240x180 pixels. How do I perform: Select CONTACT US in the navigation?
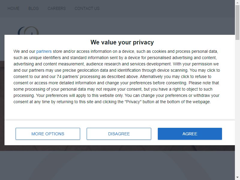[x=87, y=8]
